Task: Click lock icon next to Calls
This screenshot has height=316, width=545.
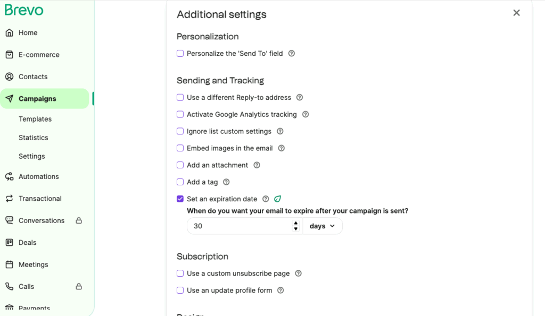Action: (79, 286)
